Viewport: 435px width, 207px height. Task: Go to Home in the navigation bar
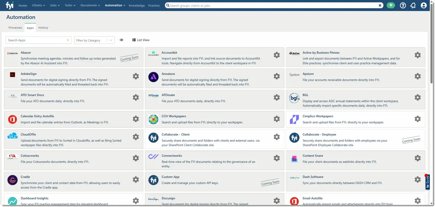tap(23, 5)
